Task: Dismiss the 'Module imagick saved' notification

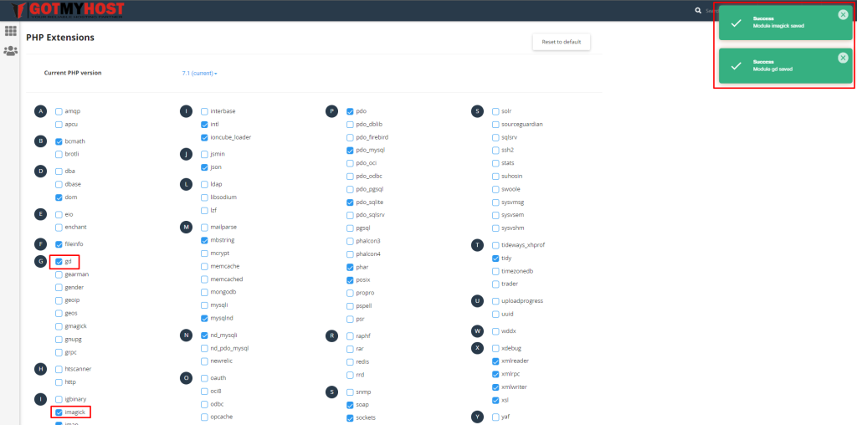Action: pyautogui.click(x=842, y=14)
